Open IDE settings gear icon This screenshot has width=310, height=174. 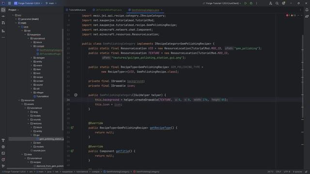point(283,3)
